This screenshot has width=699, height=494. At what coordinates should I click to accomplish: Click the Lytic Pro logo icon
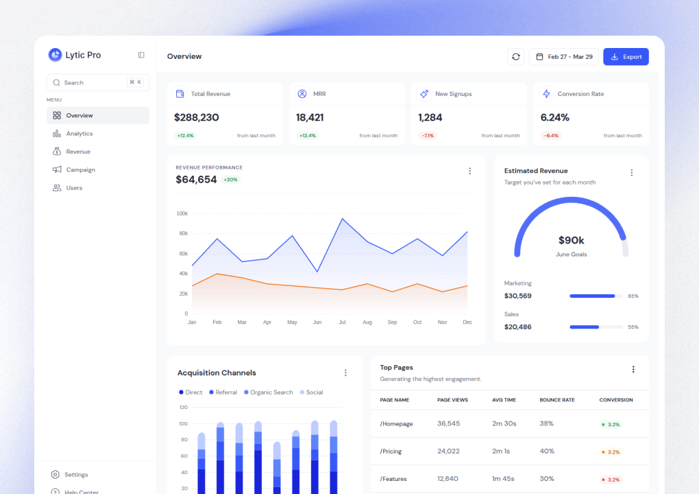pyautogui.click(x=55, y=55)
